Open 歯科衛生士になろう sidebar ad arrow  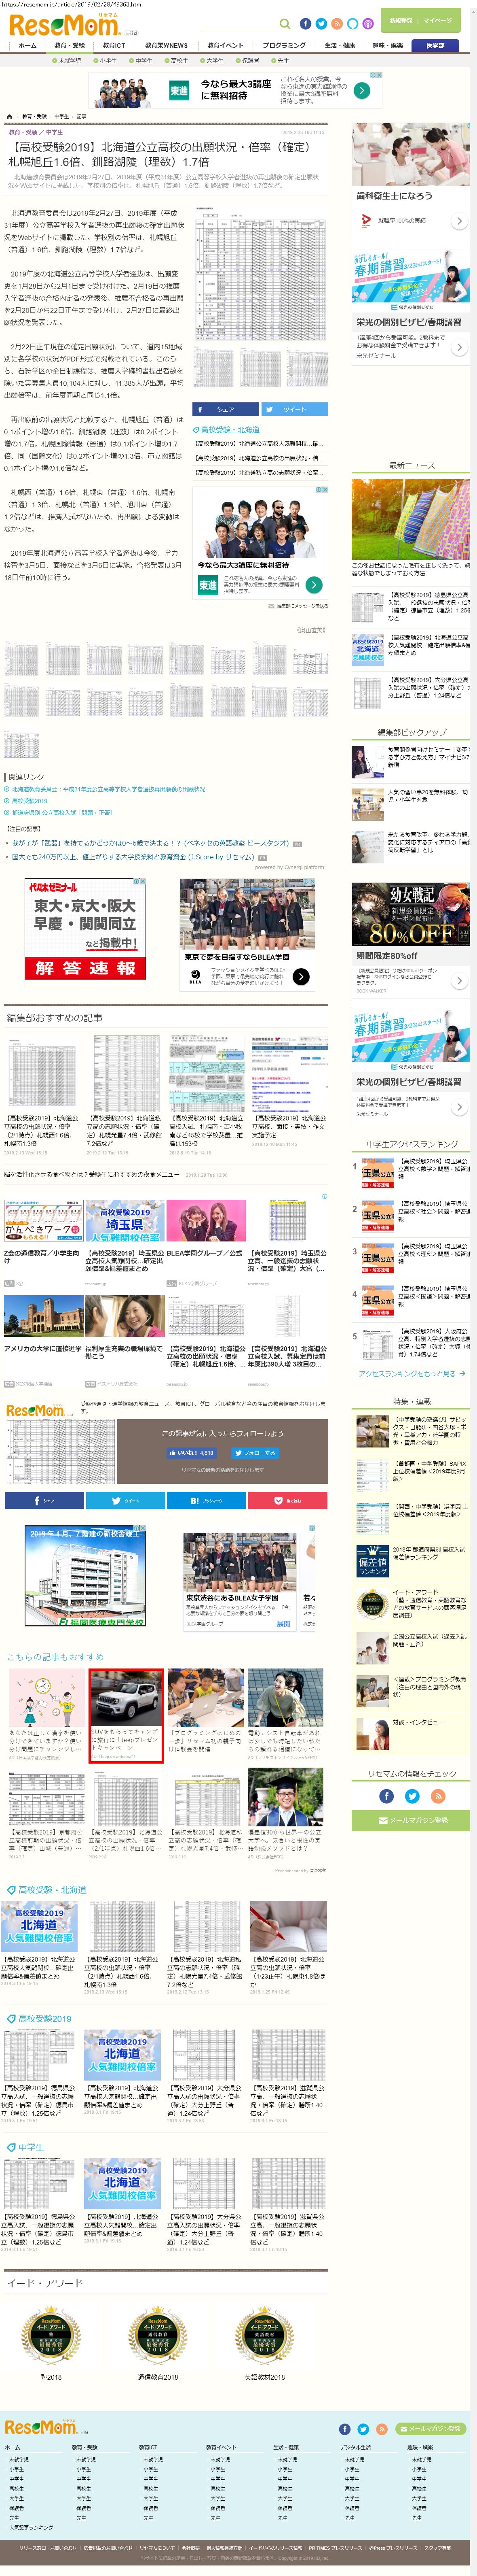coord(459,220)
